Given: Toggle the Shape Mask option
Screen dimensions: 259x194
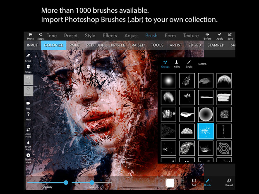Looking at the screenshot, I should click(x=28, y=157).
